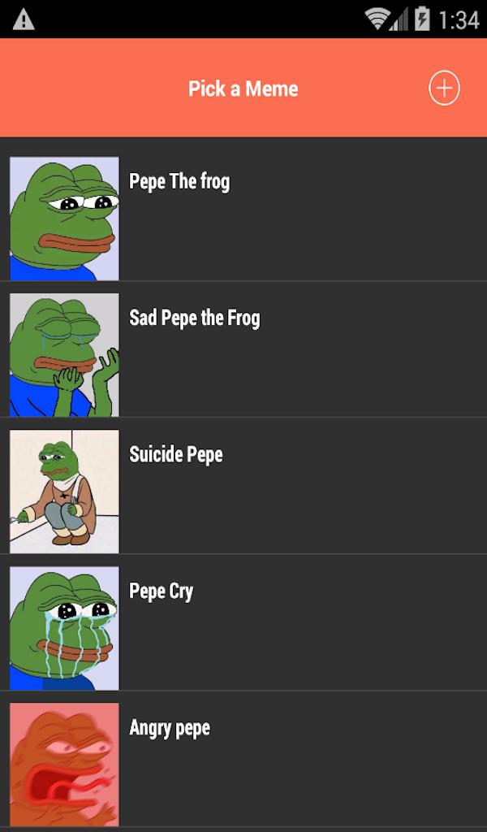Tap the plus icon to add a meme

[444, 88]
